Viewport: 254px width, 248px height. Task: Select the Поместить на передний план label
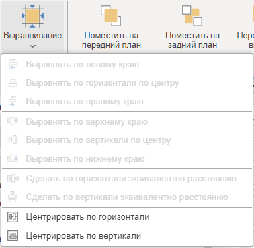pos(112,40)
